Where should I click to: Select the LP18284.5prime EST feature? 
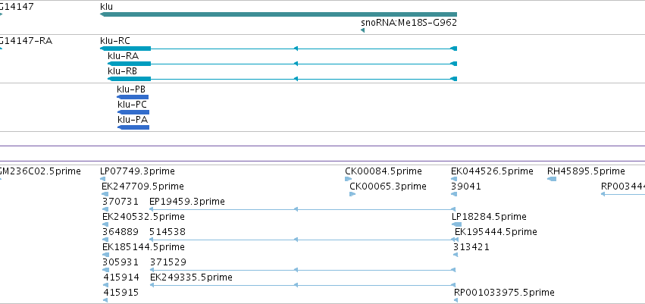point(456,224)
